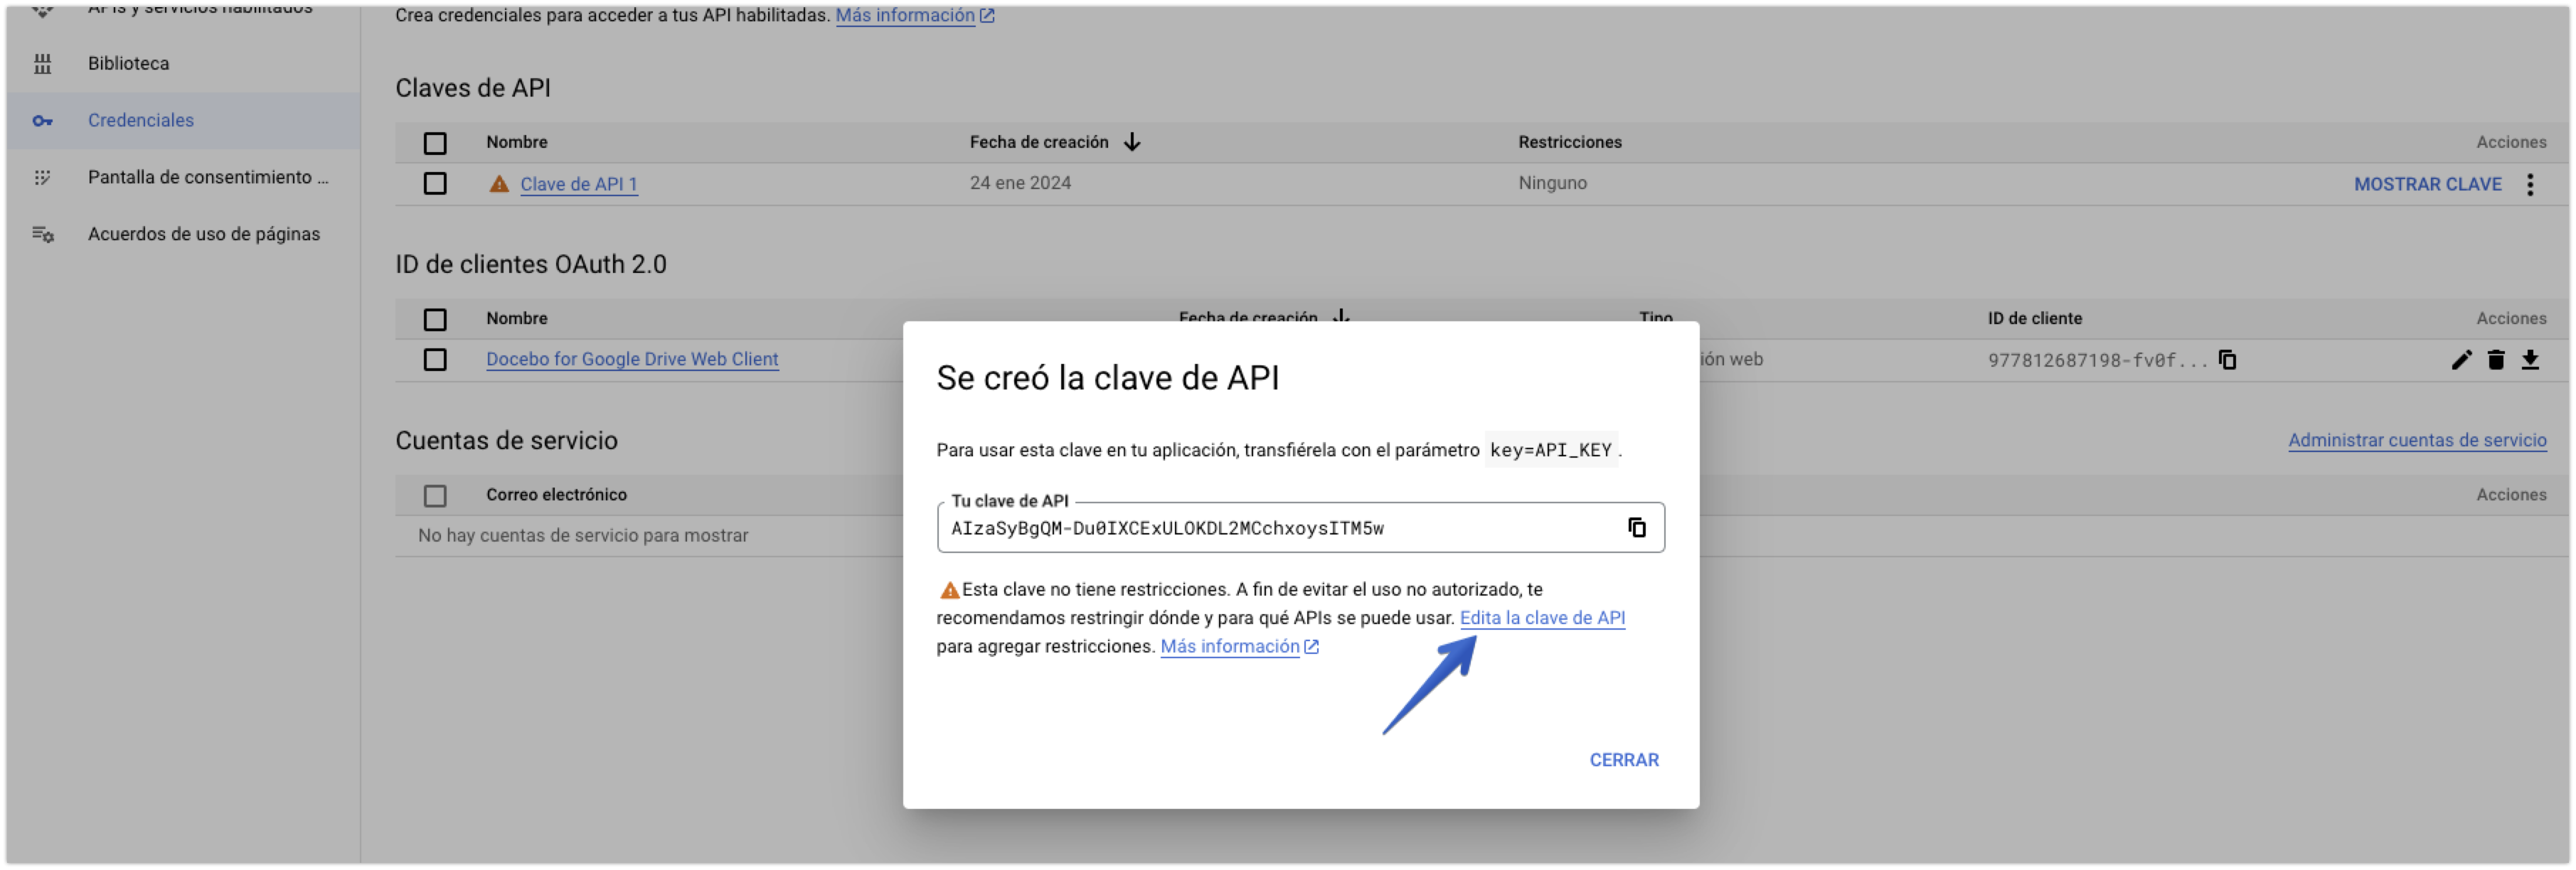Viewport: 2576px width, 870px height.
Task: Close the dialog with CERRAR
Action: [x=1623, y=760]
